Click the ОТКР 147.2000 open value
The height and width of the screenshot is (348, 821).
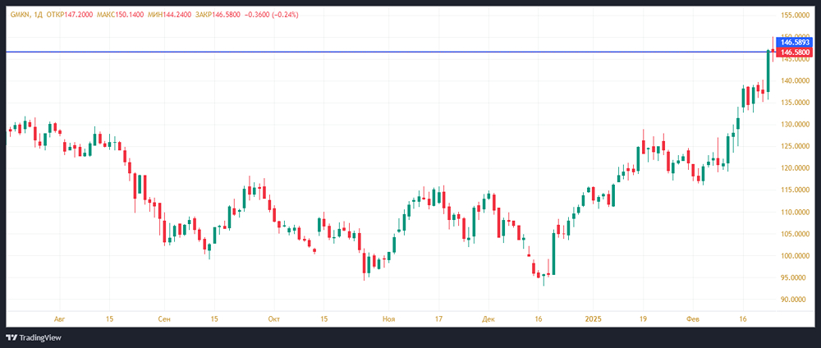tap(70, 15)
